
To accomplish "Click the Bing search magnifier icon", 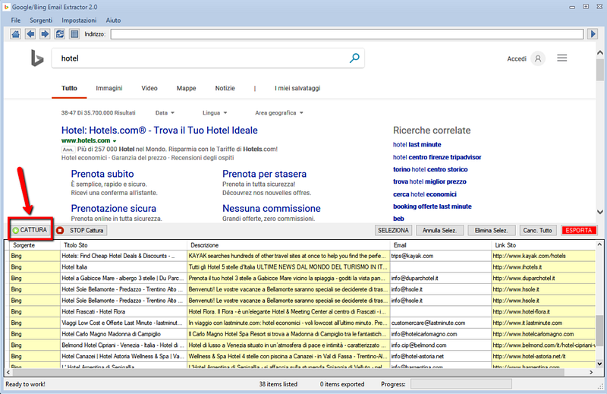I will coord(354,58).
